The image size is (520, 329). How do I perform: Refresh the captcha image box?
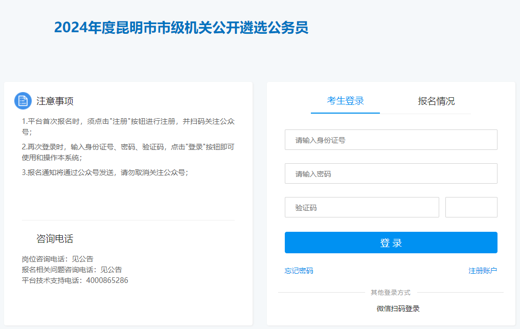pyautogui.click(x=471, y=207)
